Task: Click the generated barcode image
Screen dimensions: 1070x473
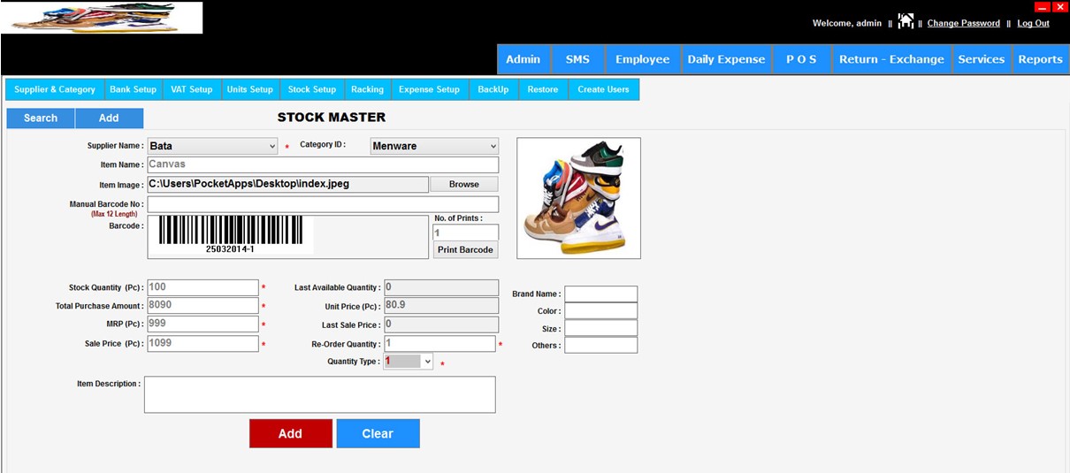Action: 231,235
